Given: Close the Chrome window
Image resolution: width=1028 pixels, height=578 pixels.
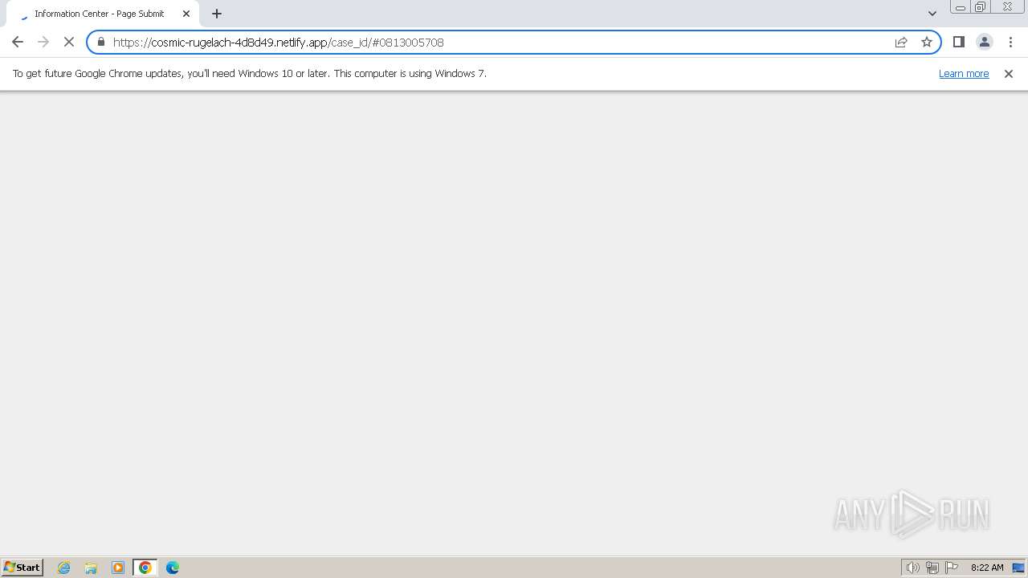Looking at the screenshot, I should (x=1007, y=7).
